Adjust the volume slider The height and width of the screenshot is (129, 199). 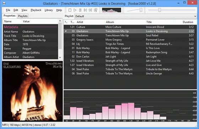(141, 10)
